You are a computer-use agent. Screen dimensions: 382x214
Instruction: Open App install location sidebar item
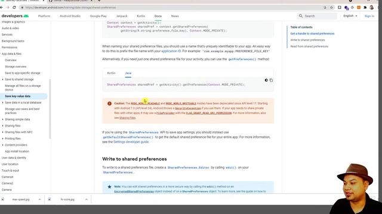17,152
